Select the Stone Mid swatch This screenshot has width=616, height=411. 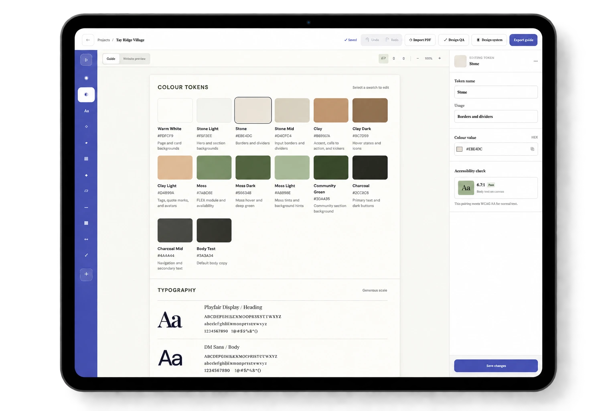tap(292, 110)
